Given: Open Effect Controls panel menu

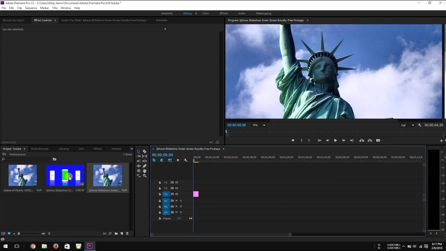Looking at the screenshot, I should point(55,20).
